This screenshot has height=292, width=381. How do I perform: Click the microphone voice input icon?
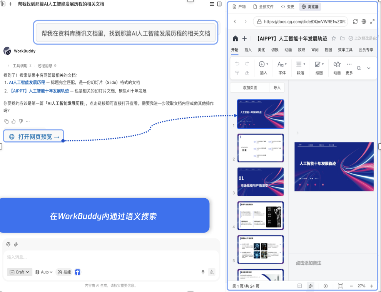point(203,272)
